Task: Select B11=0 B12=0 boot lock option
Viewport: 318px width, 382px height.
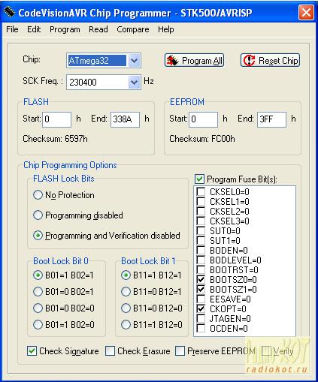Action: point(126,308)
